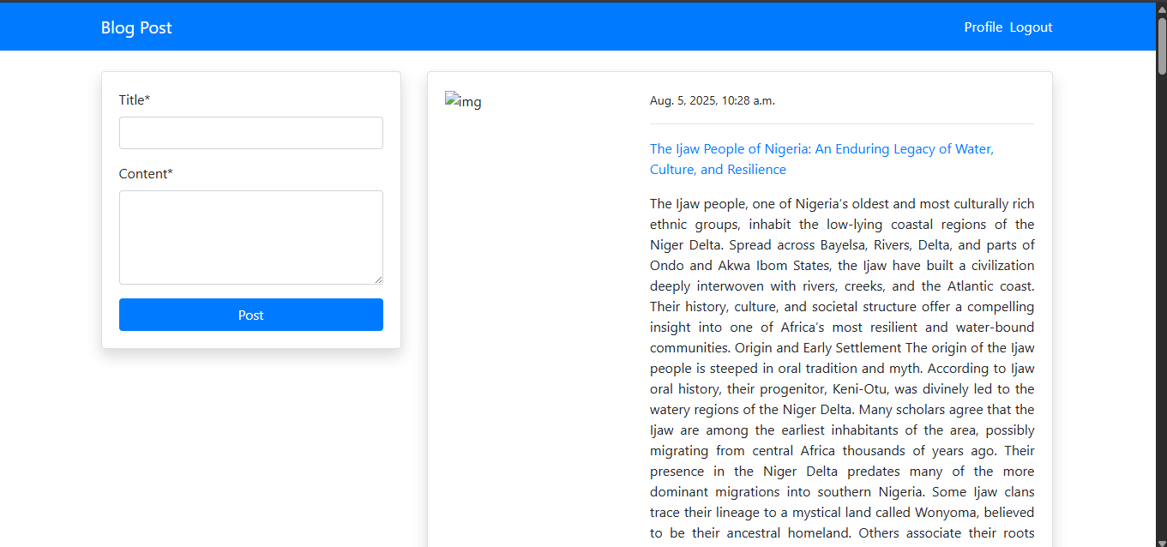Click the scrollbar track below the thumb
This screenshot has height=547, width=1167.
[x=1162, y=300]
